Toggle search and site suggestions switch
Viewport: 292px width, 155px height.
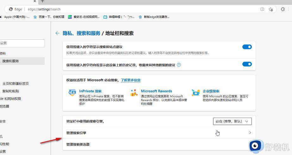(x=247, y=47)
